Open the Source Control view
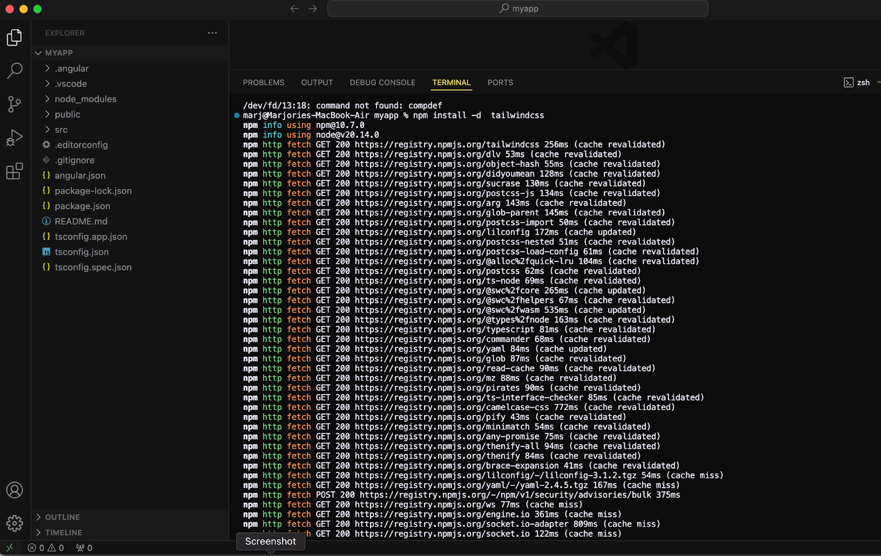Viewport: 881px width, 556px height. click(x=14, y=104)
